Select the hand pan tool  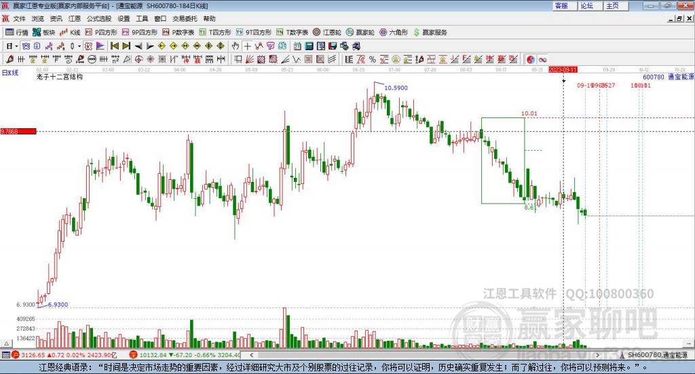(x=236, y=46)
